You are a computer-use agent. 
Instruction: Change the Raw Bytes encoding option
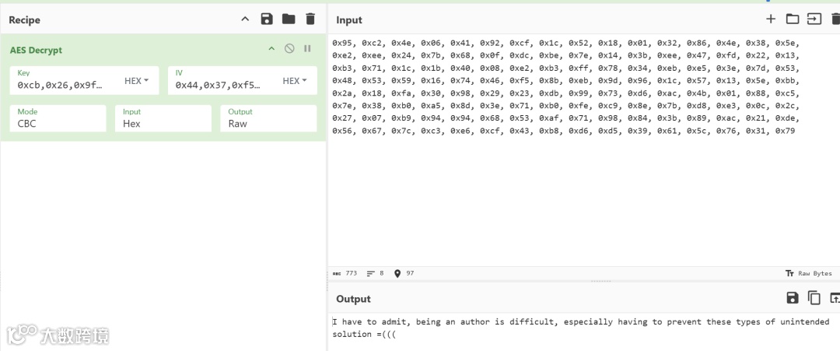point(808,273)
